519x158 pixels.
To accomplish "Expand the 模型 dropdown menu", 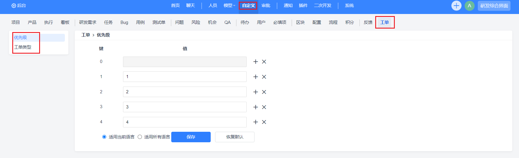I will tap(229, 6).
